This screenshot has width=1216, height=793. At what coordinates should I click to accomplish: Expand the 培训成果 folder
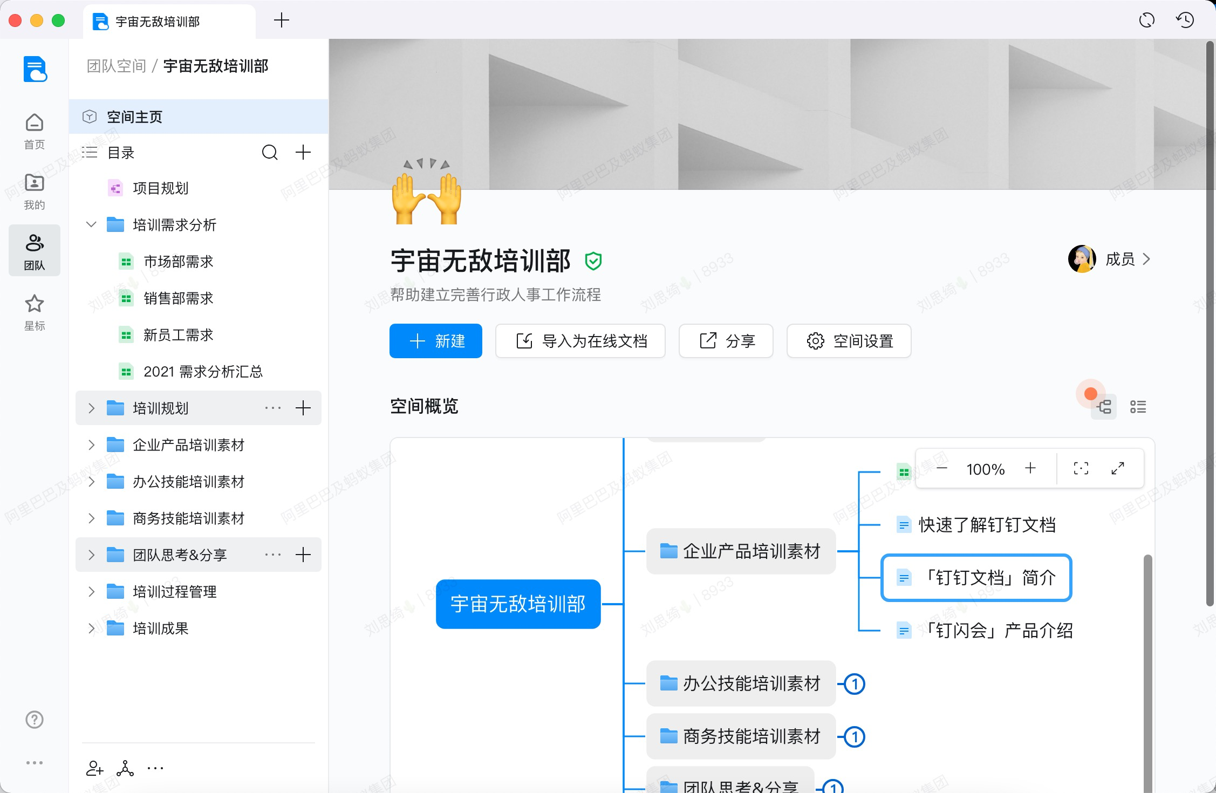[x=91, y=628]
